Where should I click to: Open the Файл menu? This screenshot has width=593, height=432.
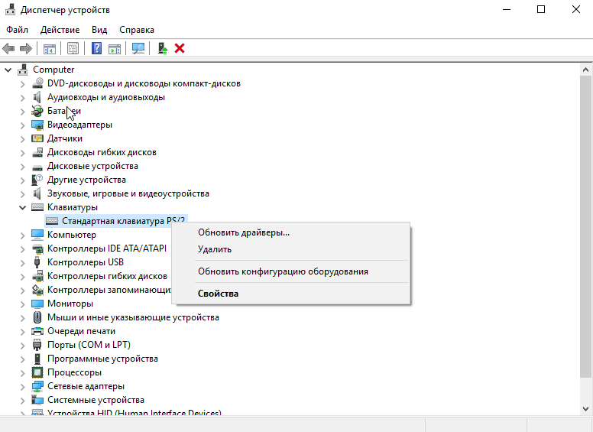tap(17, 30)
